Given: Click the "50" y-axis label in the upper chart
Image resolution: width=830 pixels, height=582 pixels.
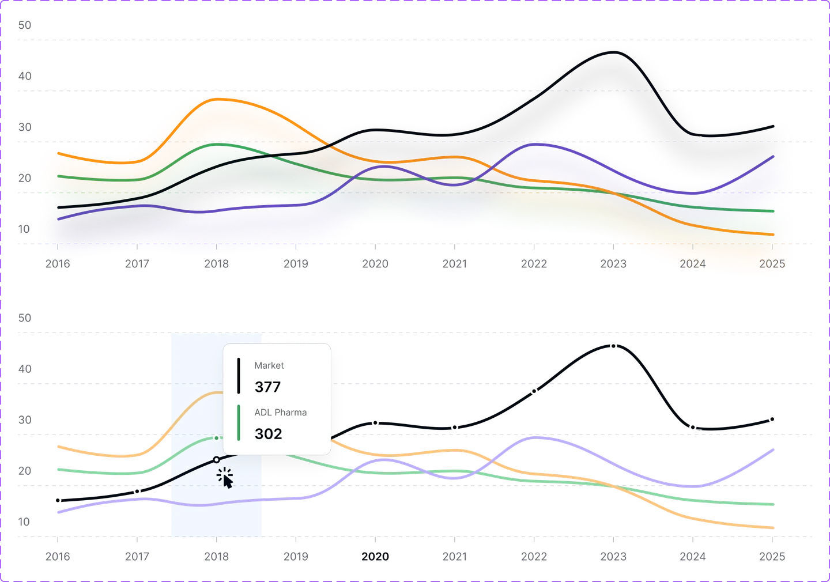Looking at the screenshot, I should click(x=25, y=25).
